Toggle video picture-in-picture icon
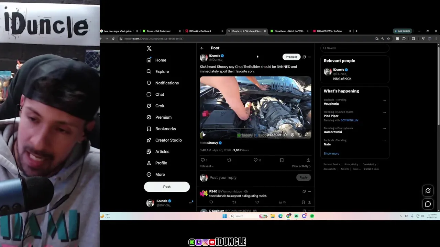The image size is (440, 247). click(x=300, y=135)
